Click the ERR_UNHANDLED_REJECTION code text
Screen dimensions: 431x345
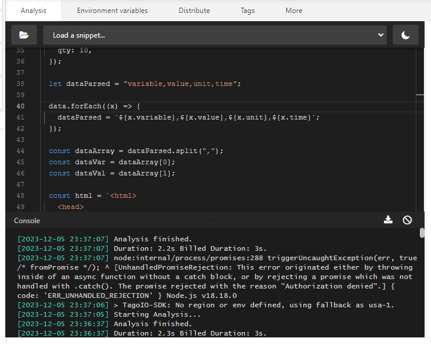98,296
